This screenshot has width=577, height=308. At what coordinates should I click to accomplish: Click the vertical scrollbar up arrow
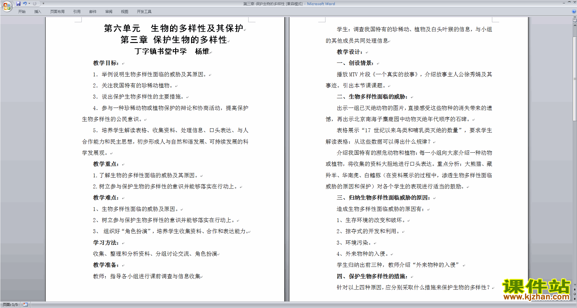coord(575,25)
